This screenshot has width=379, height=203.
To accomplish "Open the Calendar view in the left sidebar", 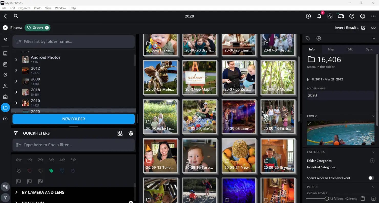I will [5, 64].
